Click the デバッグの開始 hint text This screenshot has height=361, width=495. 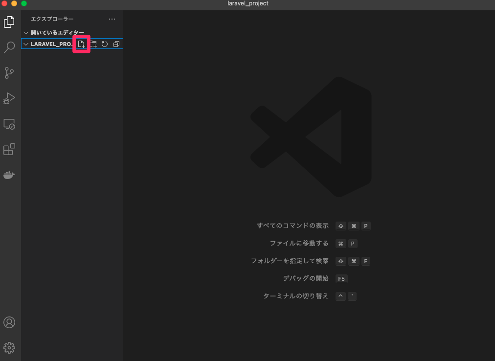[306, 278]
